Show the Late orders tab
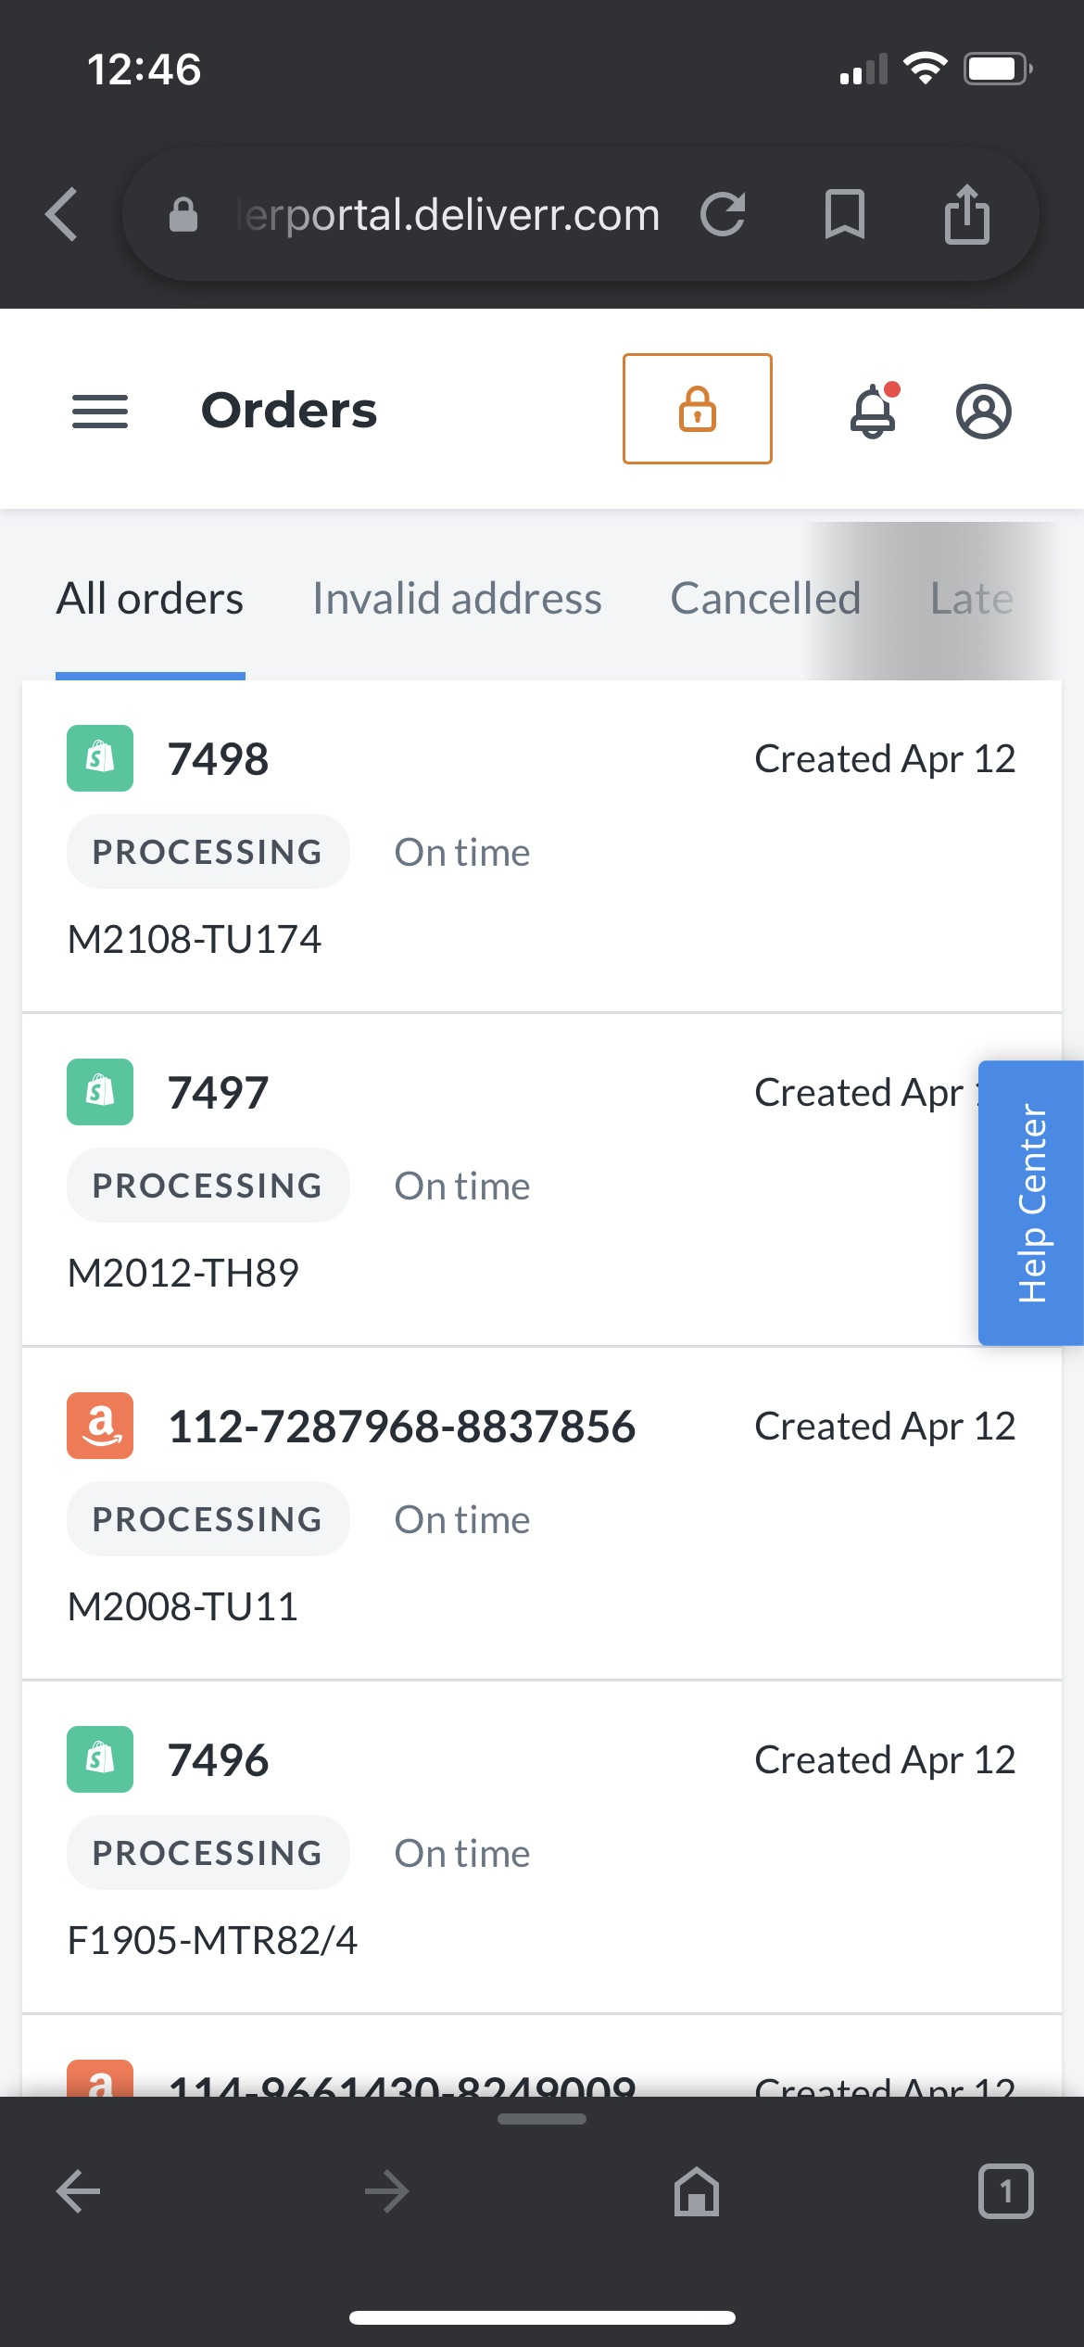Image resolution: width=1084 pixels, height=2347 pixels. click(x=971, y=599)
